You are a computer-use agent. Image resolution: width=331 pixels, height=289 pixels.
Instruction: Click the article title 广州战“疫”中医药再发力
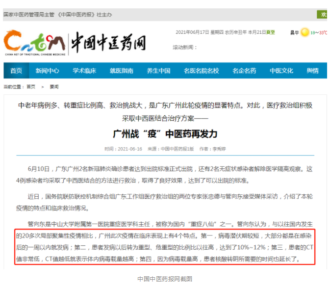165,133
